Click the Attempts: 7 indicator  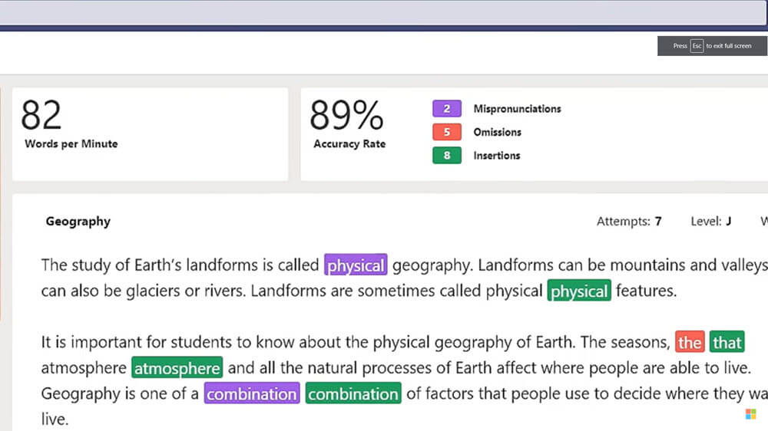pyautogui.click(x=629, y=222)
